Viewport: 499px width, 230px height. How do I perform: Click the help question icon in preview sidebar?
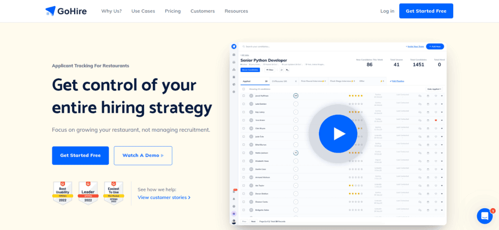click(234, 206)
